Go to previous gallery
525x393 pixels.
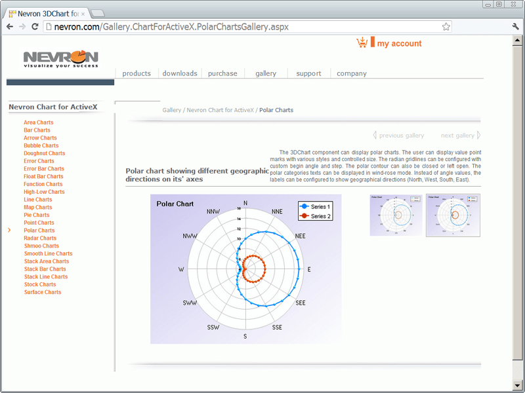[398, 136]
